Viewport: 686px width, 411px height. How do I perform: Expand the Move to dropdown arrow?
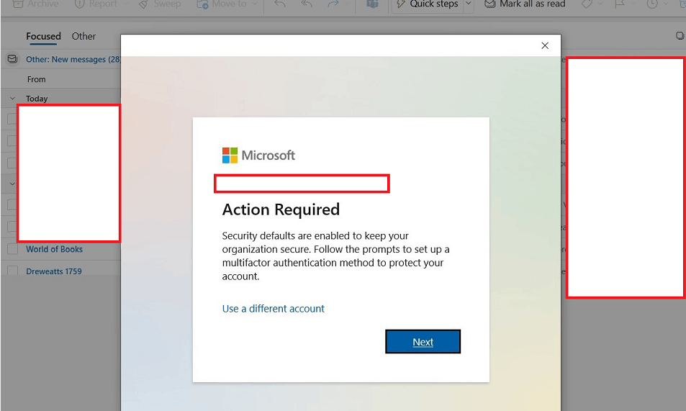[255, 4]
